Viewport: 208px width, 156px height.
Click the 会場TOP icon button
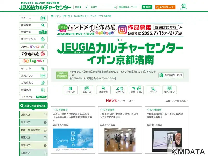[70, 90]
